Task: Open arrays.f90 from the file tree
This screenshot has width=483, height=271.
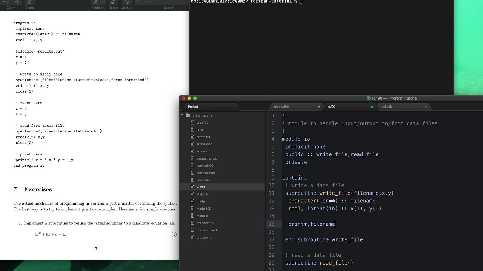Action: (x=204, y=137)
